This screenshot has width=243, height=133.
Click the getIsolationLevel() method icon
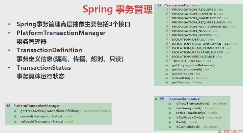(x=167, y=70)
